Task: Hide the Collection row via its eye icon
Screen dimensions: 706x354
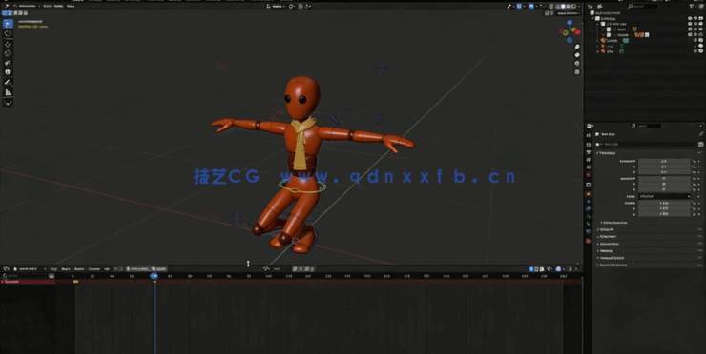Action: [690, 18]
